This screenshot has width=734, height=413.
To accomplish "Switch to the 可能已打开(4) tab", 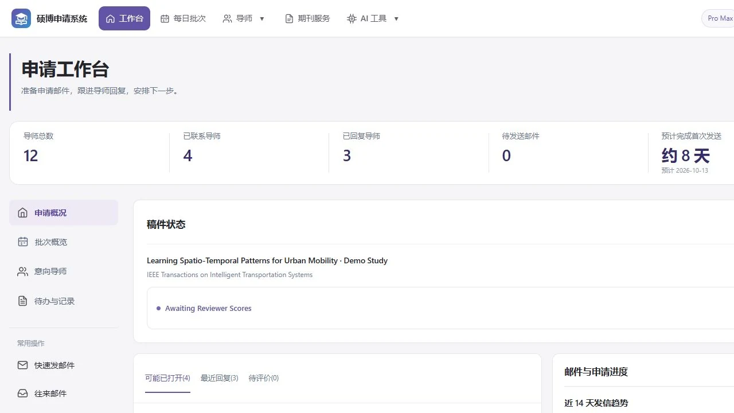I will (x=167, y=378).
